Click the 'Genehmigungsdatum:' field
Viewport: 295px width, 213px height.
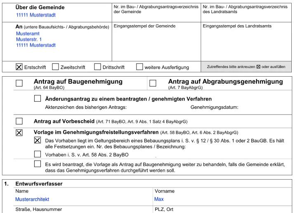tap(214, 107)
